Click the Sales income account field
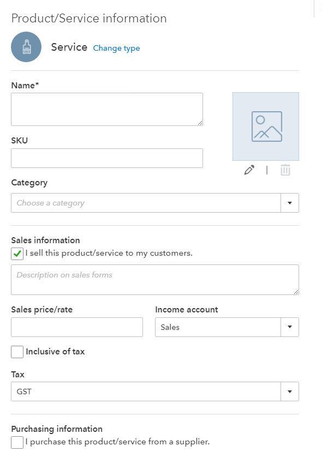322x458 pixels. pos(218,327)
